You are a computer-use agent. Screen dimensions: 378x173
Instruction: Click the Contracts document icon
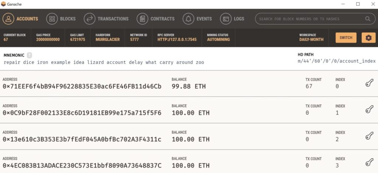pyautogui.click(x=142, y=19)
